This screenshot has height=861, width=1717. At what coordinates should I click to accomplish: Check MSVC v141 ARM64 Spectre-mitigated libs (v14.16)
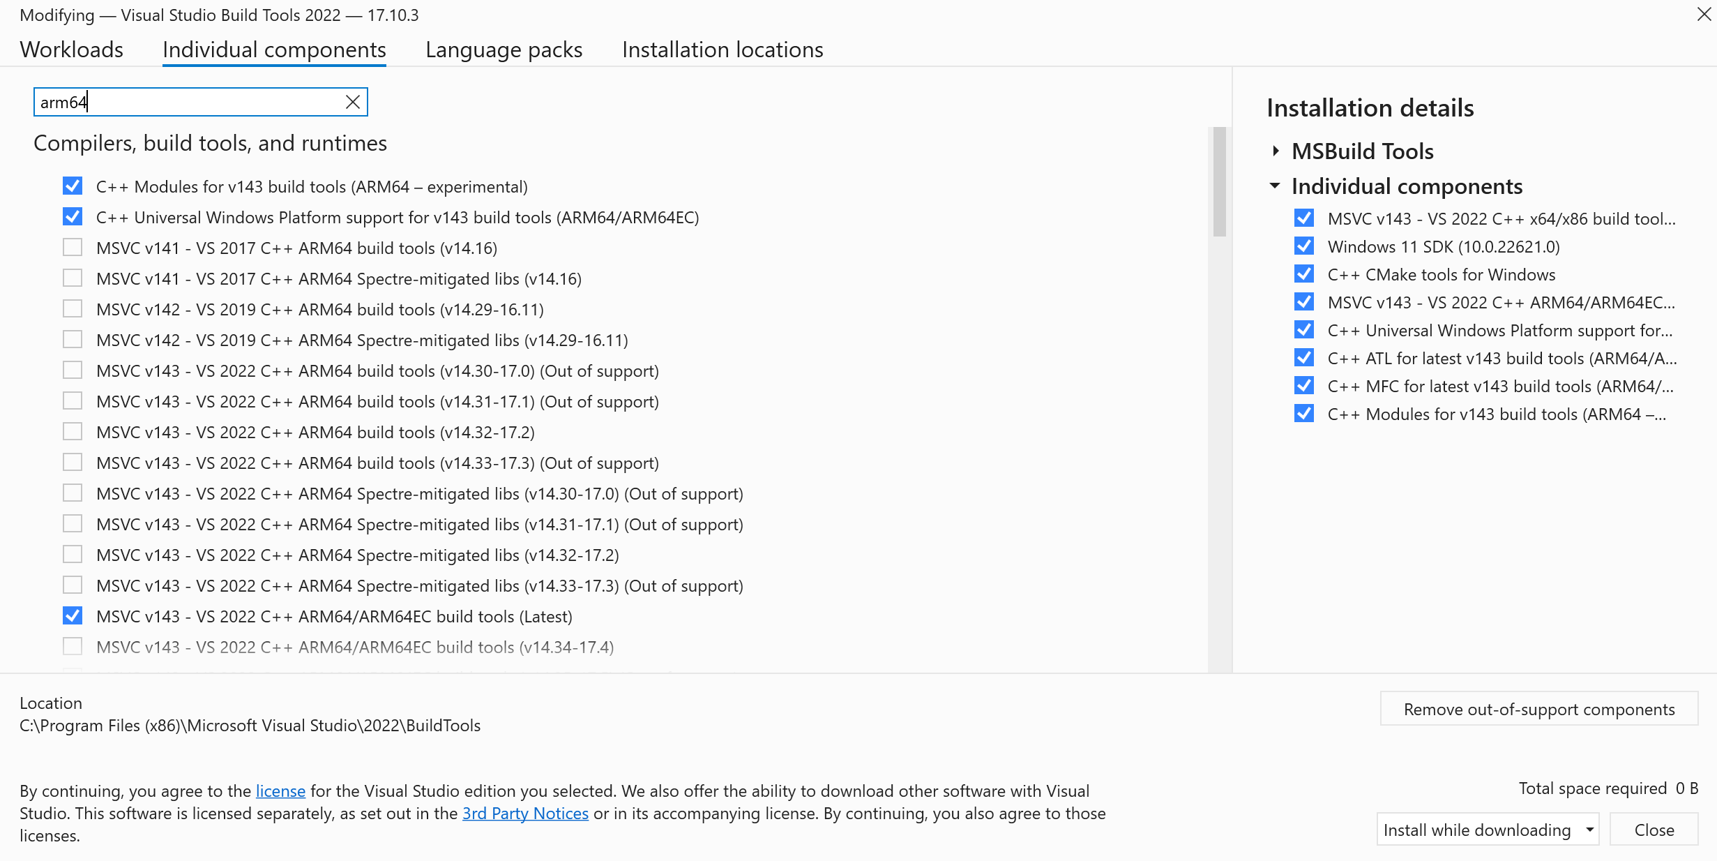click(73, 278)
